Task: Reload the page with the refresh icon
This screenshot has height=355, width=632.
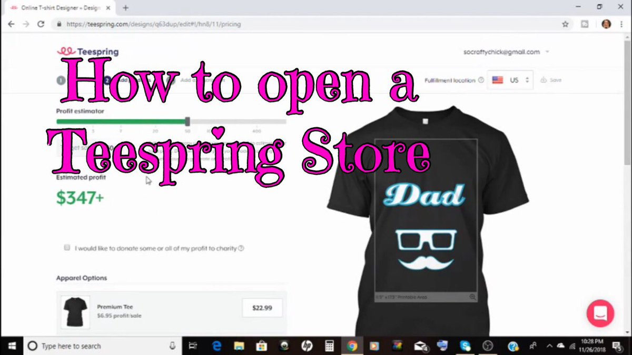Action: click(41, 24)
